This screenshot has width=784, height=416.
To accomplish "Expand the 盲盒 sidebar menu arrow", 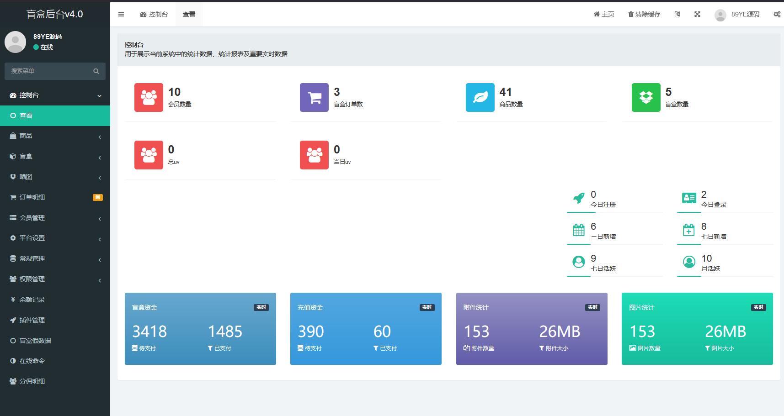I will pyautogui.click(x=100, y=157).
